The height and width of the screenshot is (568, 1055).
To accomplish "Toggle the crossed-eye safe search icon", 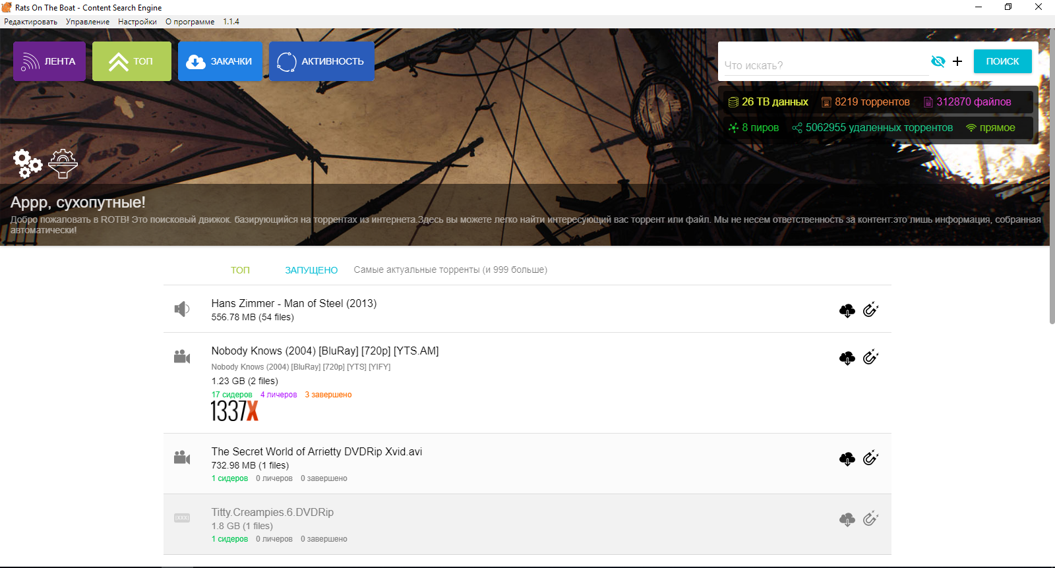I will (938, 61).
